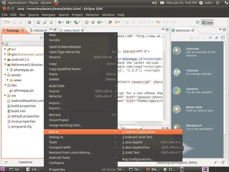Viewport: 229px width, 172px height.
Task: Select Build Path in the context menu
Action: pyautogui.click(x=81, y=86)
